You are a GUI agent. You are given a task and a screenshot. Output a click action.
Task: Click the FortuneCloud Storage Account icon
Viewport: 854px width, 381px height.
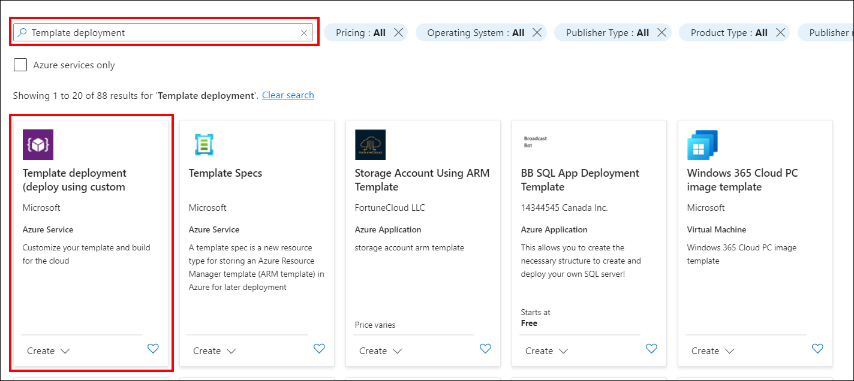click(x=370, y=145)
